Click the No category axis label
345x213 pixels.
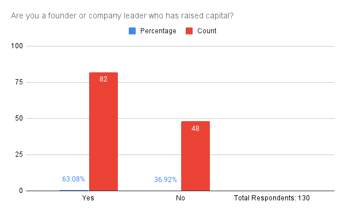pyautogui.click(x=181, y=198)
